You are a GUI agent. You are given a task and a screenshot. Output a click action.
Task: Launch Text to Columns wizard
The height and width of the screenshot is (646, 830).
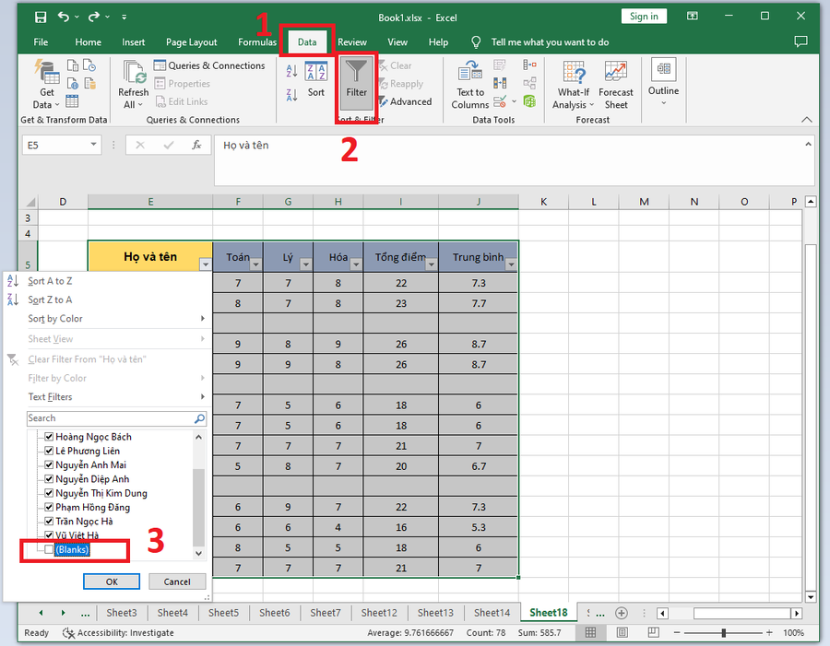(470, 85)
